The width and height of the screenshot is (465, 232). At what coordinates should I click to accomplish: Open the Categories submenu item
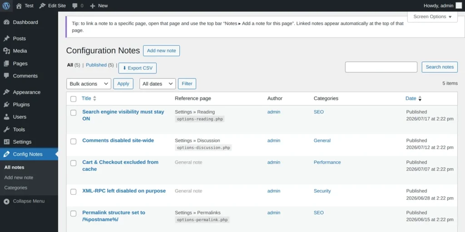tap(16, 188)
